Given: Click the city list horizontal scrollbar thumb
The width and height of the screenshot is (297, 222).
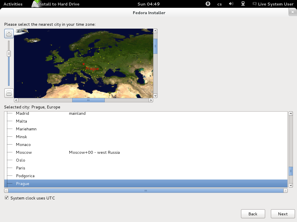Looking at the screenshot, I should (146, 191).
